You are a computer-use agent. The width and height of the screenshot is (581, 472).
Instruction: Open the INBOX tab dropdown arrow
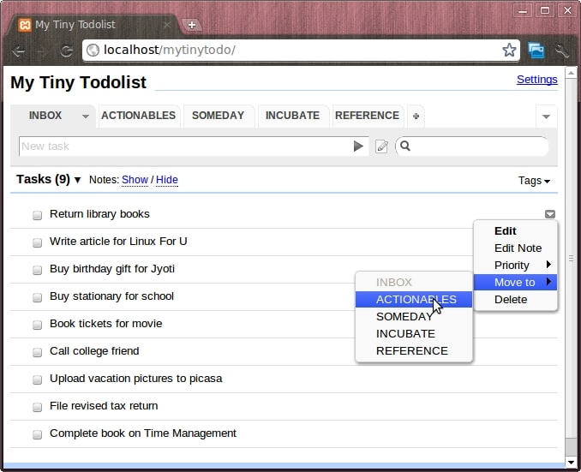(85, 117)
